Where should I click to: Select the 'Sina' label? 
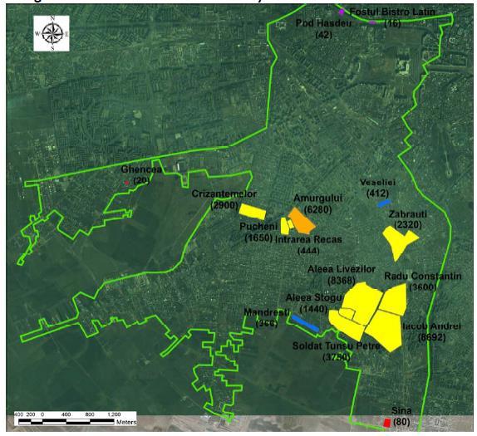tap(401, 410)
